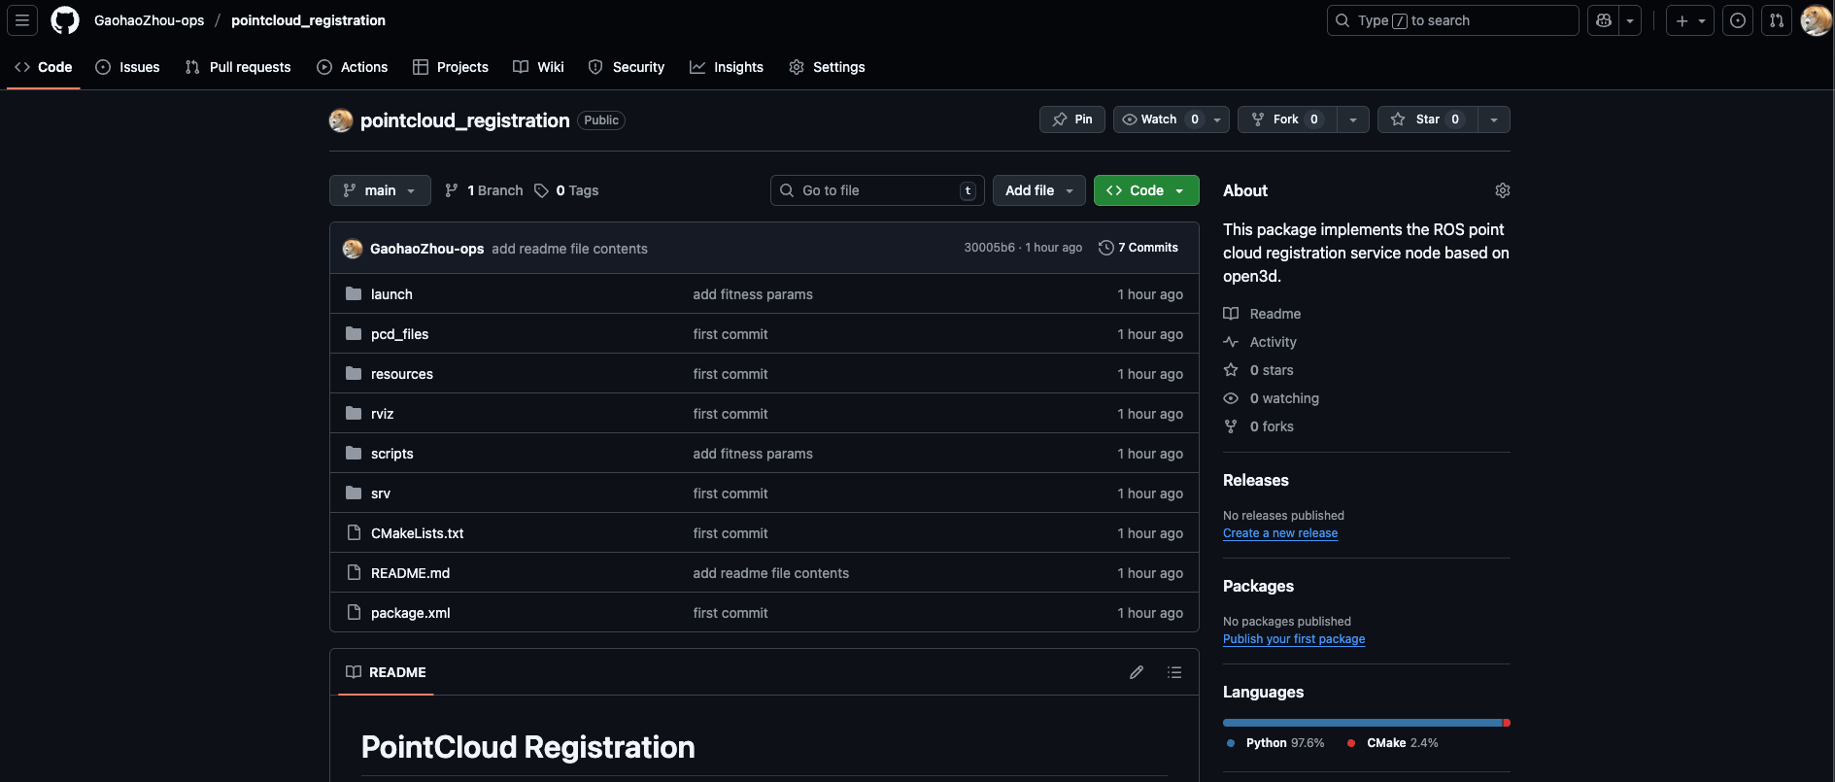Expand the Fork options dropdown arrow
Image resolution: width=1835 pixels, height=782 pixels.
point(1353,119)
